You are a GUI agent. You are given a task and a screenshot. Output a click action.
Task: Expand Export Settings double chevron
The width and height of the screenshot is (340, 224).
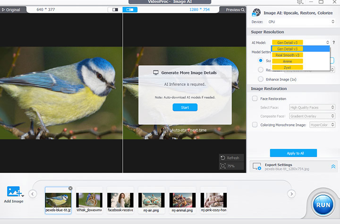pyautogui.click(x=333, y=166)
